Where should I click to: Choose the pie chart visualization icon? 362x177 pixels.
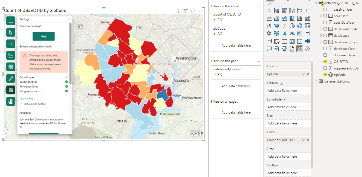(292, 26)
